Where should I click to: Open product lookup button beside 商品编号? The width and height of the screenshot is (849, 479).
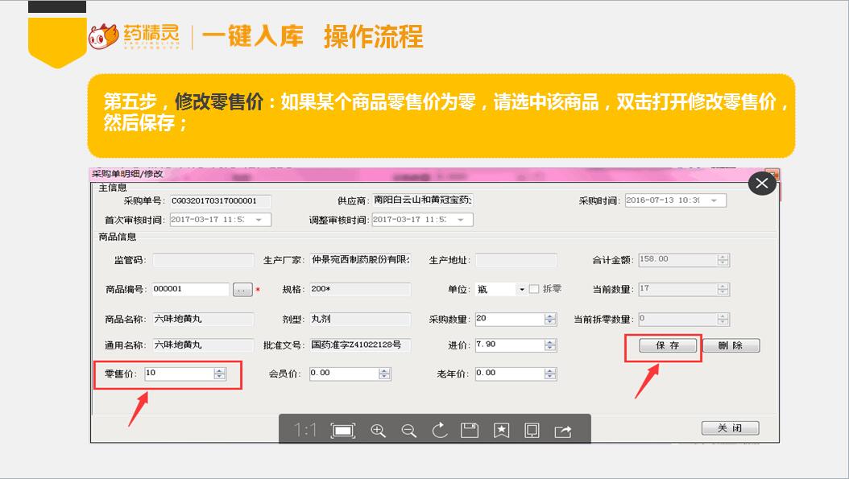pos(242,290)
